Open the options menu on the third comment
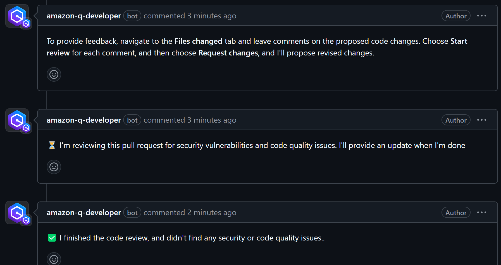Image resolution: width=501 pixels, height=265 pixels. click(481, 212)
